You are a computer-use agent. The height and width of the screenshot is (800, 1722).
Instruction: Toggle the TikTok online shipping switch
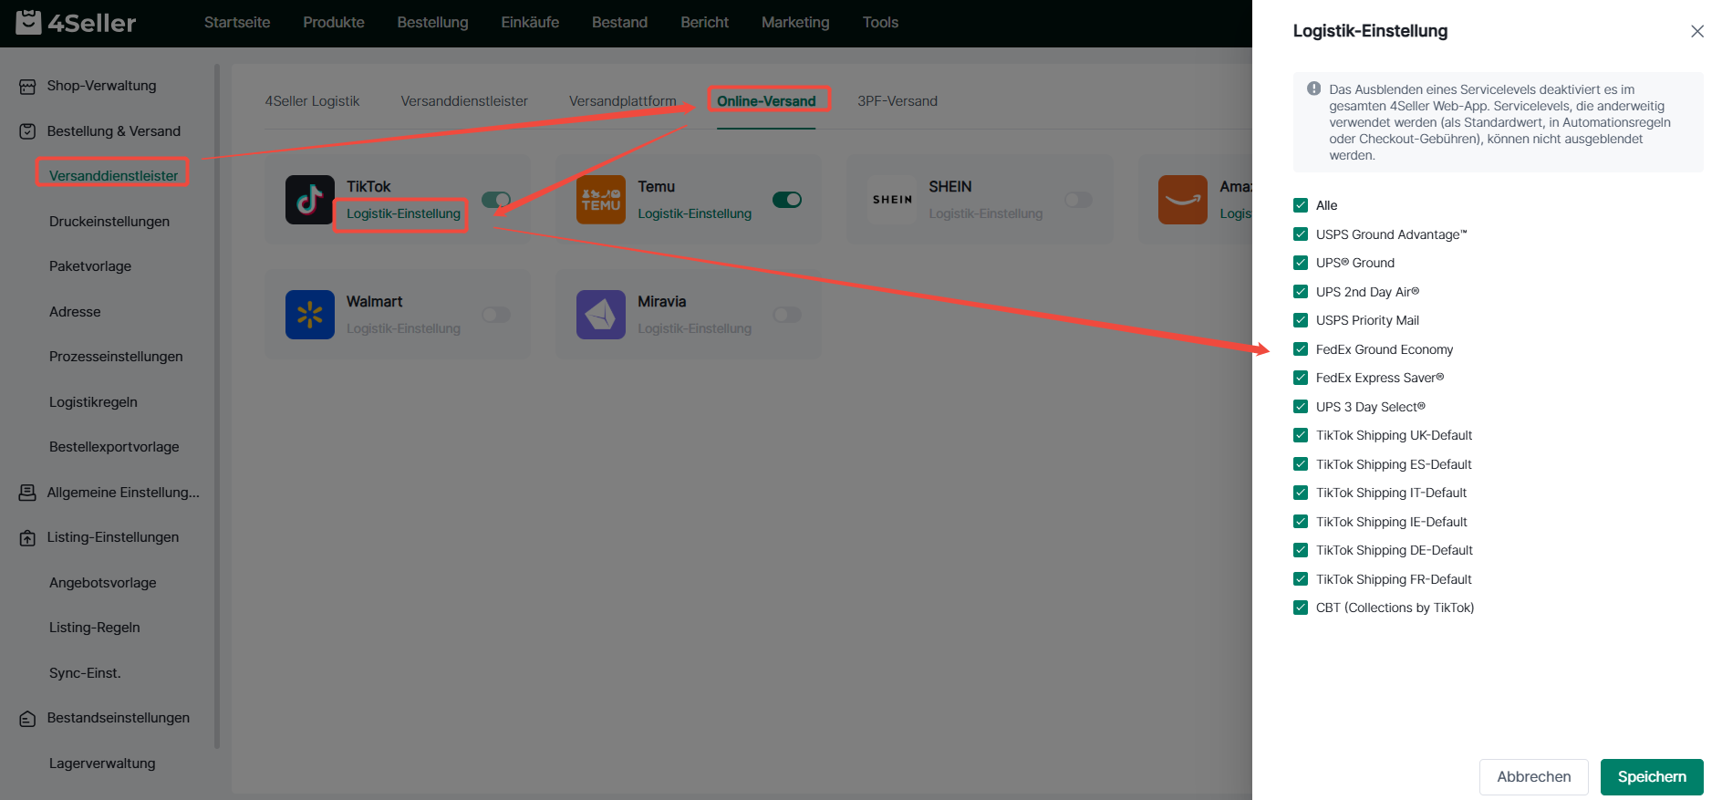click(496, 200)
